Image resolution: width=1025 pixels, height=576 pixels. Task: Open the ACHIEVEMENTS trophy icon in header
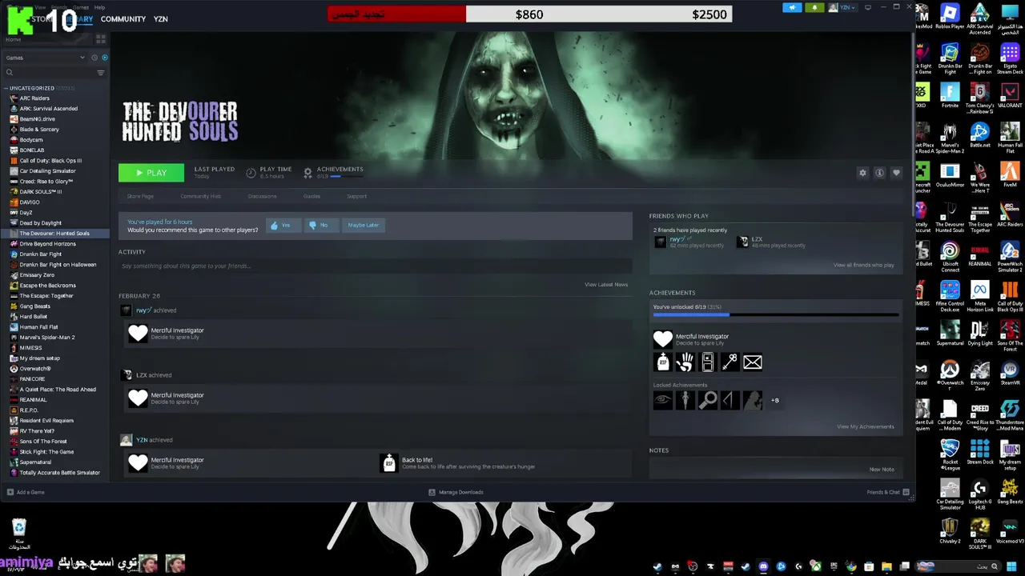tap(307, 173)
